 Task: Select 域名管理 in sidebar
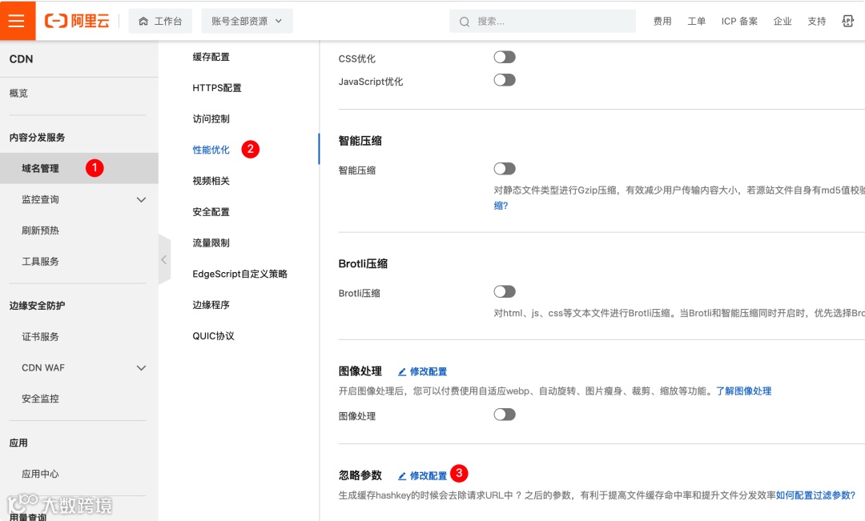click(x=78, y=168)
